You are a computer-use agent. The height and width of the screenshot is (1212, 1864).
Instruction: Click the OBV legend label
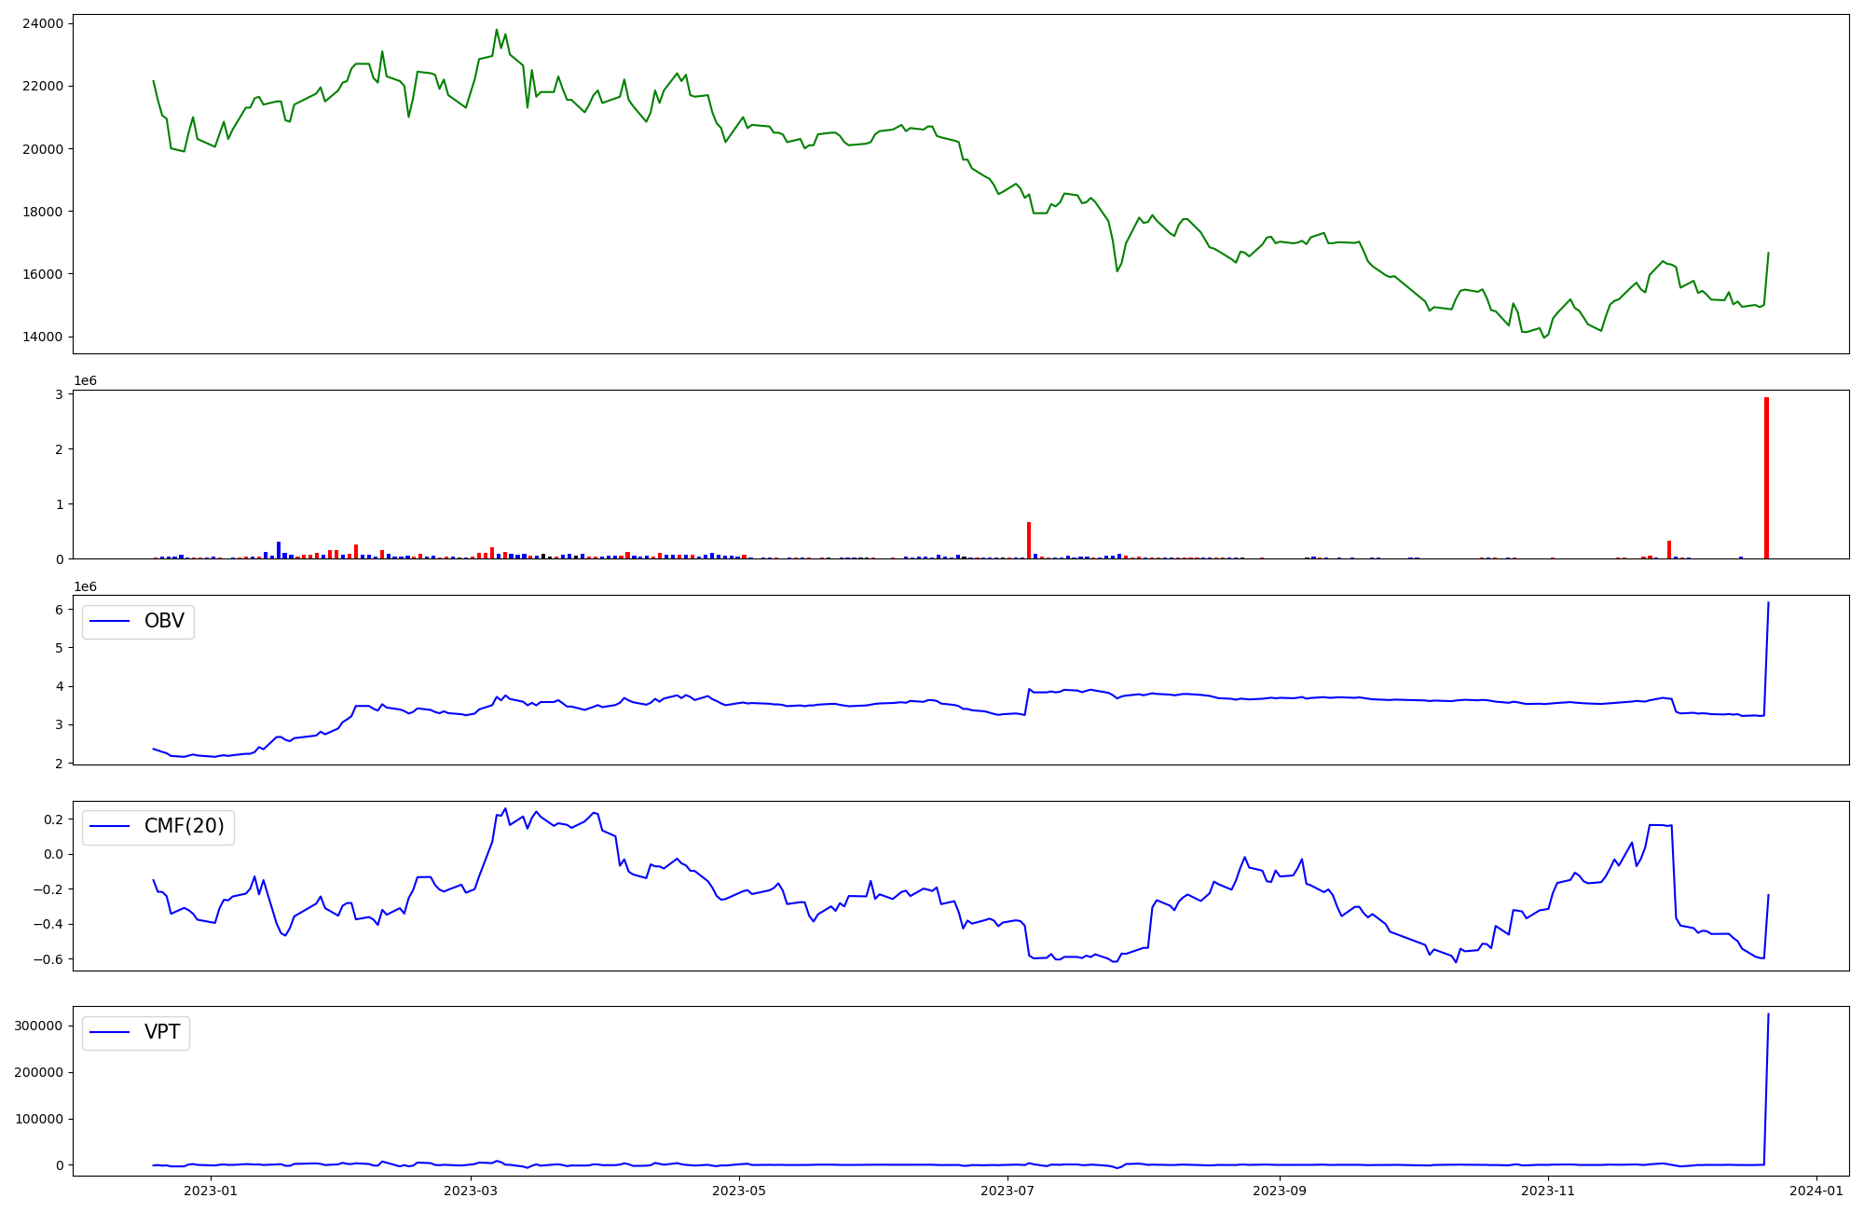[164, 621]
